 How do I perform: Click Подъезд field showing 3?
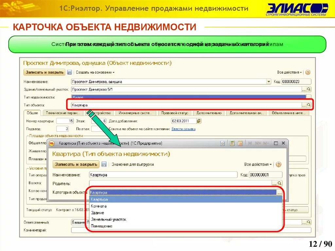(62, 129)
